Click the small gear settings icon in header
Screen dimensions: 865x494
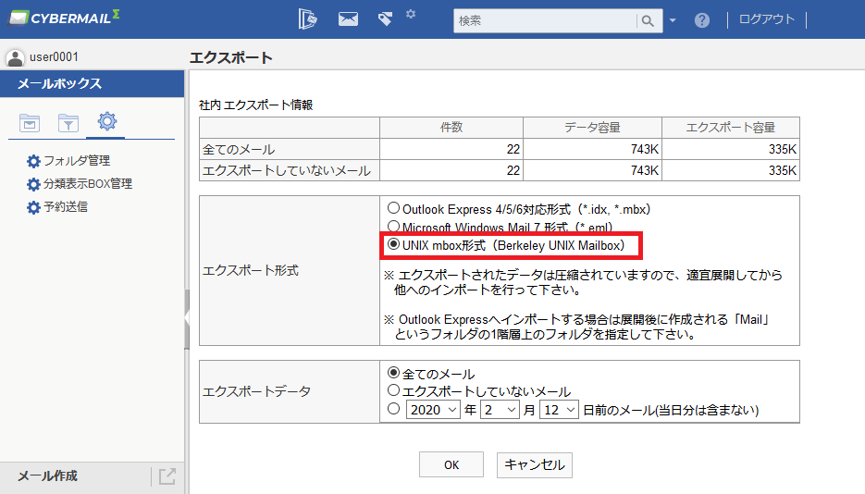tap(411, 14)
